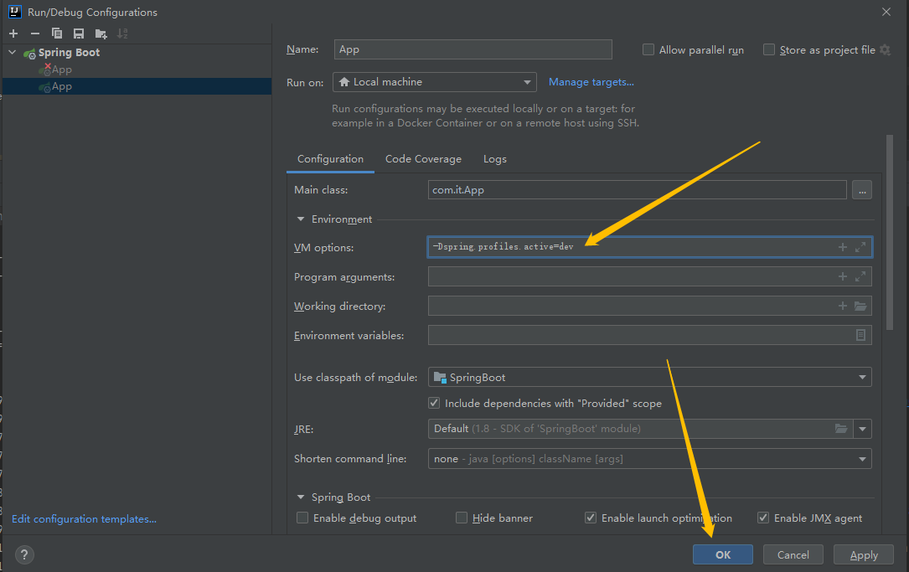This screenshot has height=572, width=909.
Task: Click the IntelliJ IDEA logo in the title bar
Action: click(x=15, y=12)
